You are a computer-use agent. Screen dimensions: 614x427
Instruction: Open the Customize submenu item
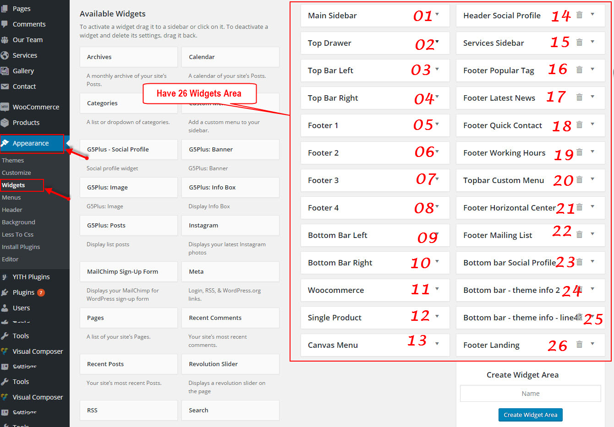pos(16,173)
